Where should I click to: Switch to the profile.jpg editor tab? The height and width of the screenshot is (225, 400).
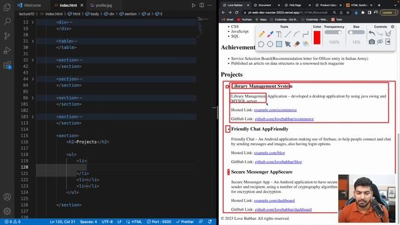pyautogui.click(x=101, y=5)
